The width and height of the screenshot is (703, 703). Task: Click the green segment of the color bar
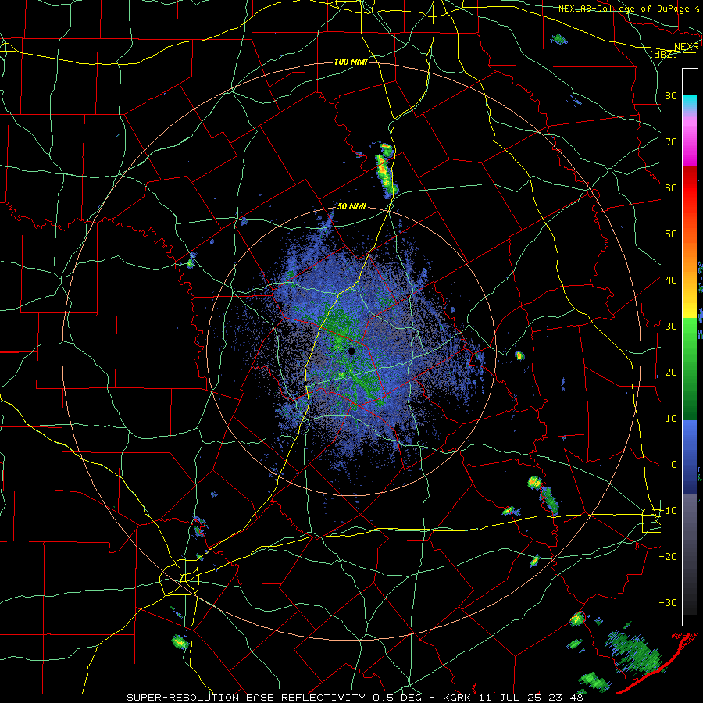(x=690, y=369)
